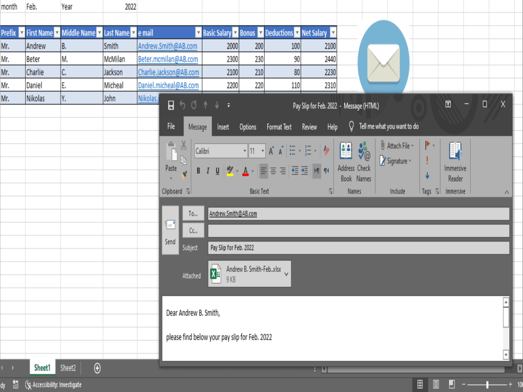Click the Beter.mcmilan@AB.com email link
Screen dimensions: 523x392
pyautogui.click(x=168, y=59)
